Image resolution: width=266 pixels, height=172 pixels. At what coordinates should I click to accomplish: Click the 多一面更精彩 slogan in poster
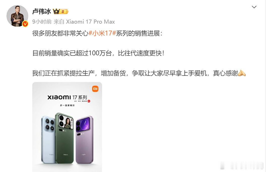67,105
